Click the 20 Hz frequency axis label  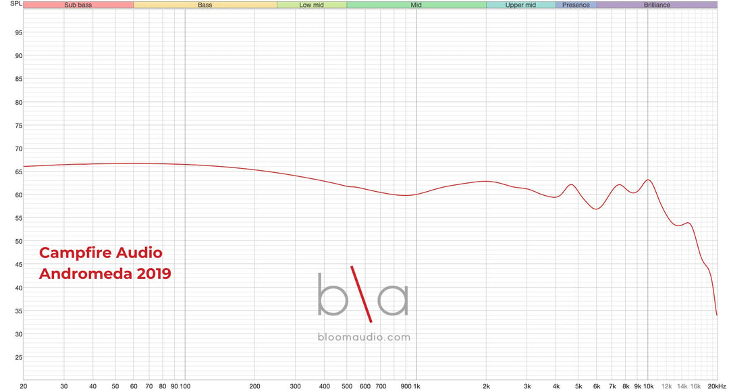(24, 386)
